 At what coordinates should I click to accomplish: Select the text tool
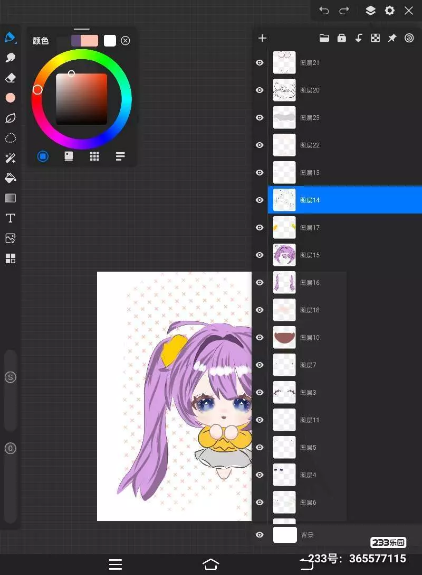[10, 218]
